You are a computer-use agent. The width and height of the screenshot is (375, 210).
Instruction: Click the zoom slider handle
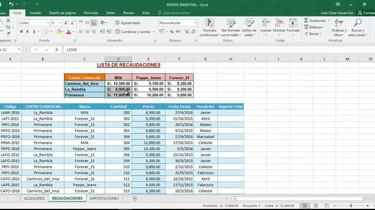coord(351,205)
